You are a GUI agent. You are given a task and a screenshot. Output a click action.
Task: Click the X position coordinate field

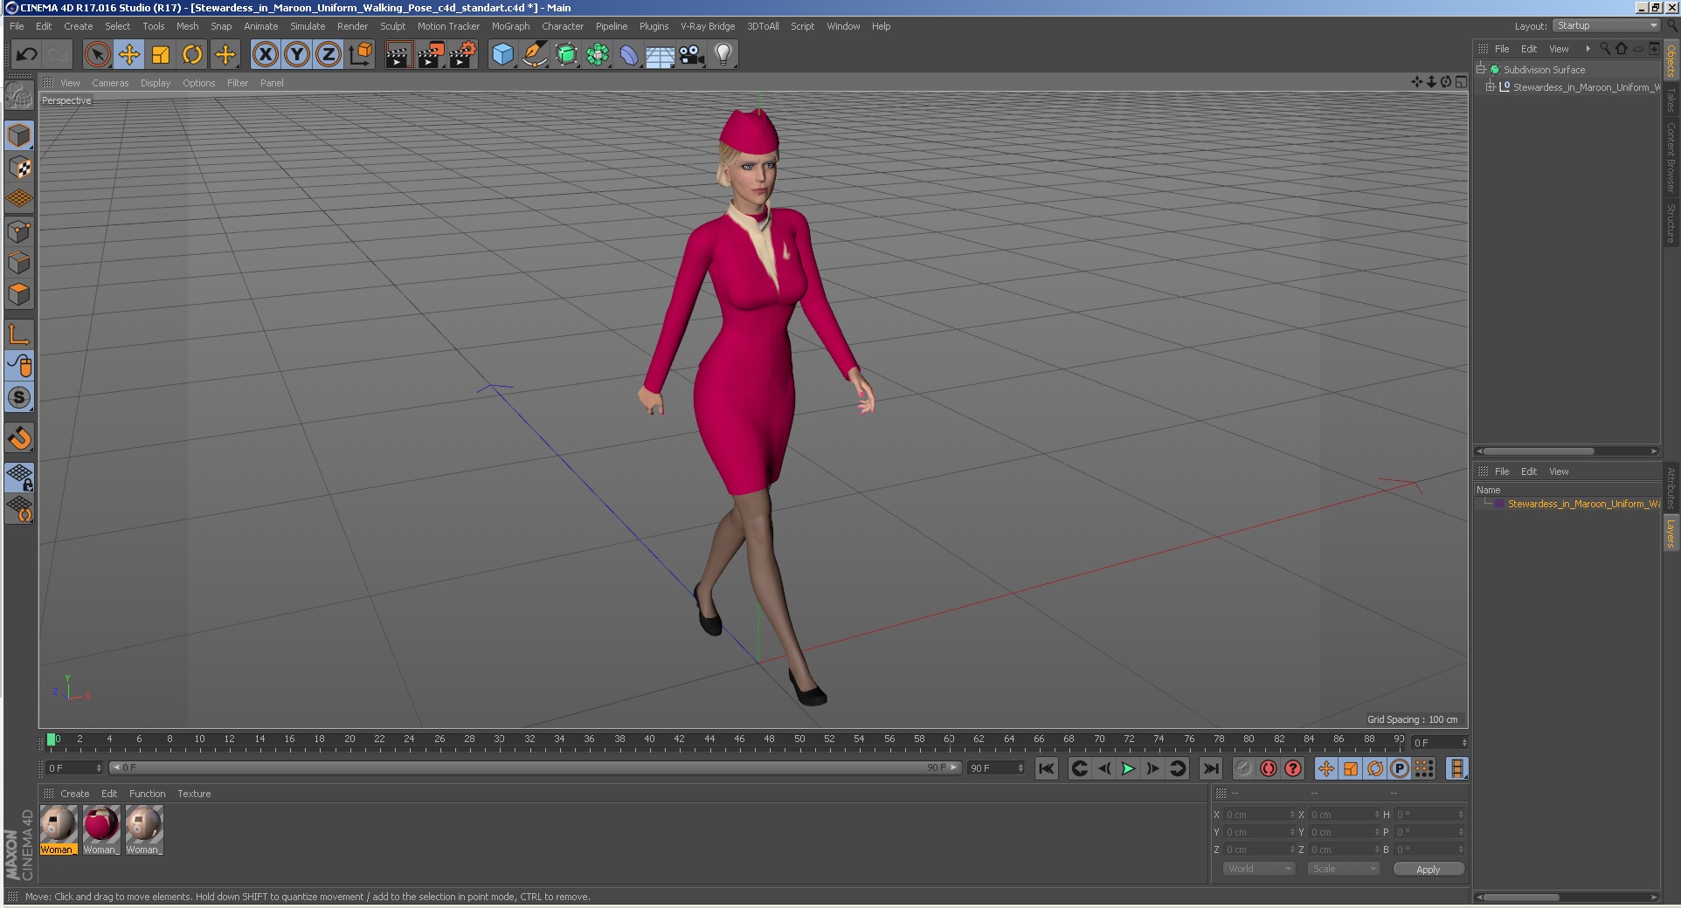coord(1259,815)
